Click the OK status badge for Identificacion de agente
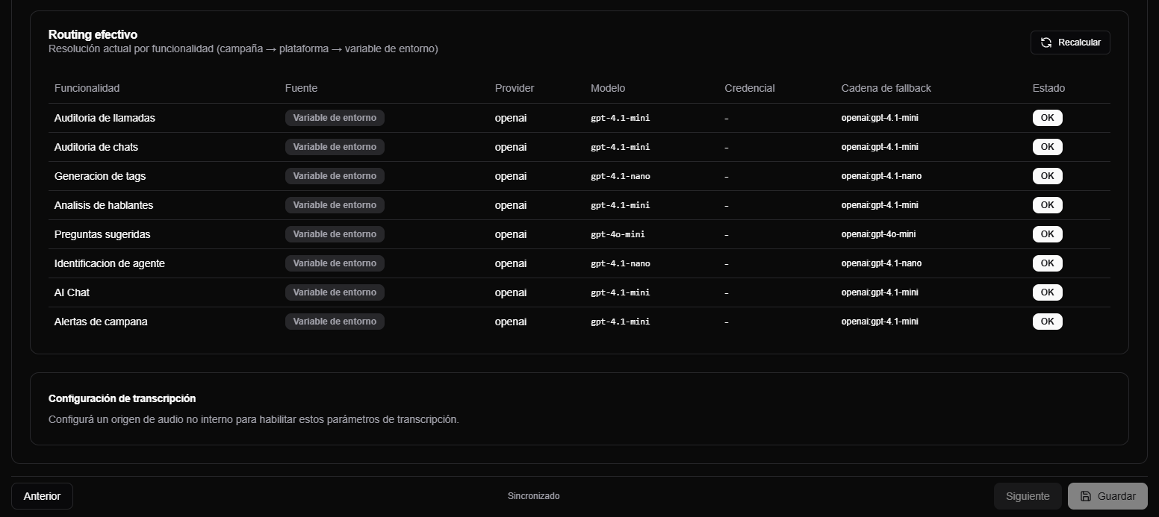 (x=1047, y=263)
